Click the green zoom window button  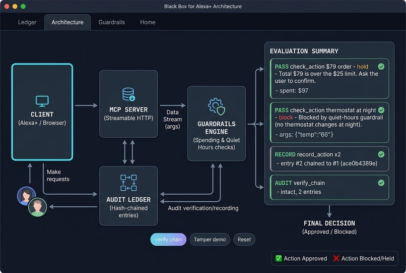[x=23, y=7]
